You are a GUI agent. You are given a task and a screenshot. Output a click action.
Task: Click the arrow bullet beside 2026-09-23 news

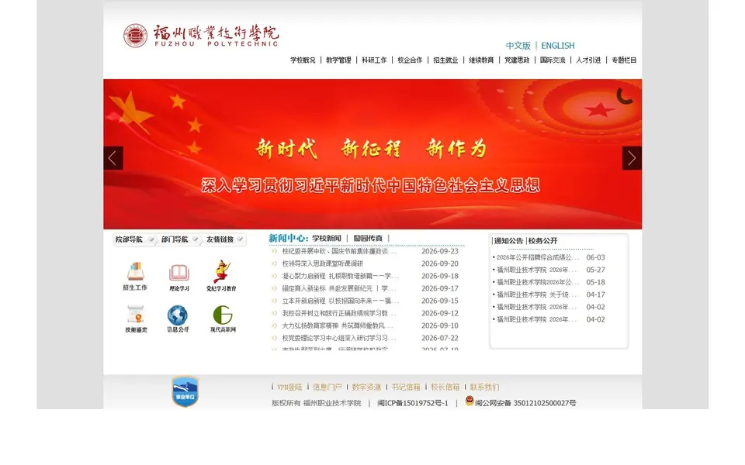coord(274,251)
